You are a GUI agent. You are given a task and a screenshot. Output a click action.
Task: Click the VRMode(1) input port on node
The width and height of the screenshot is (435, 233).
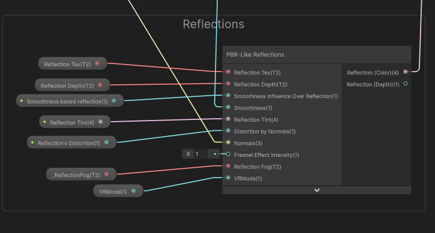click(228, 178)
